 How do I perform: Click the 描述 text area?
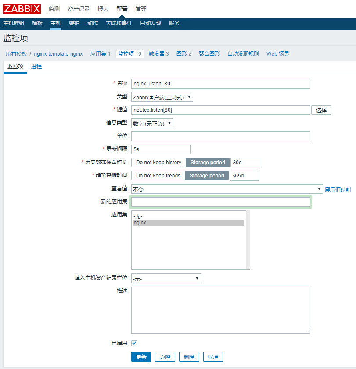[221, 310]
